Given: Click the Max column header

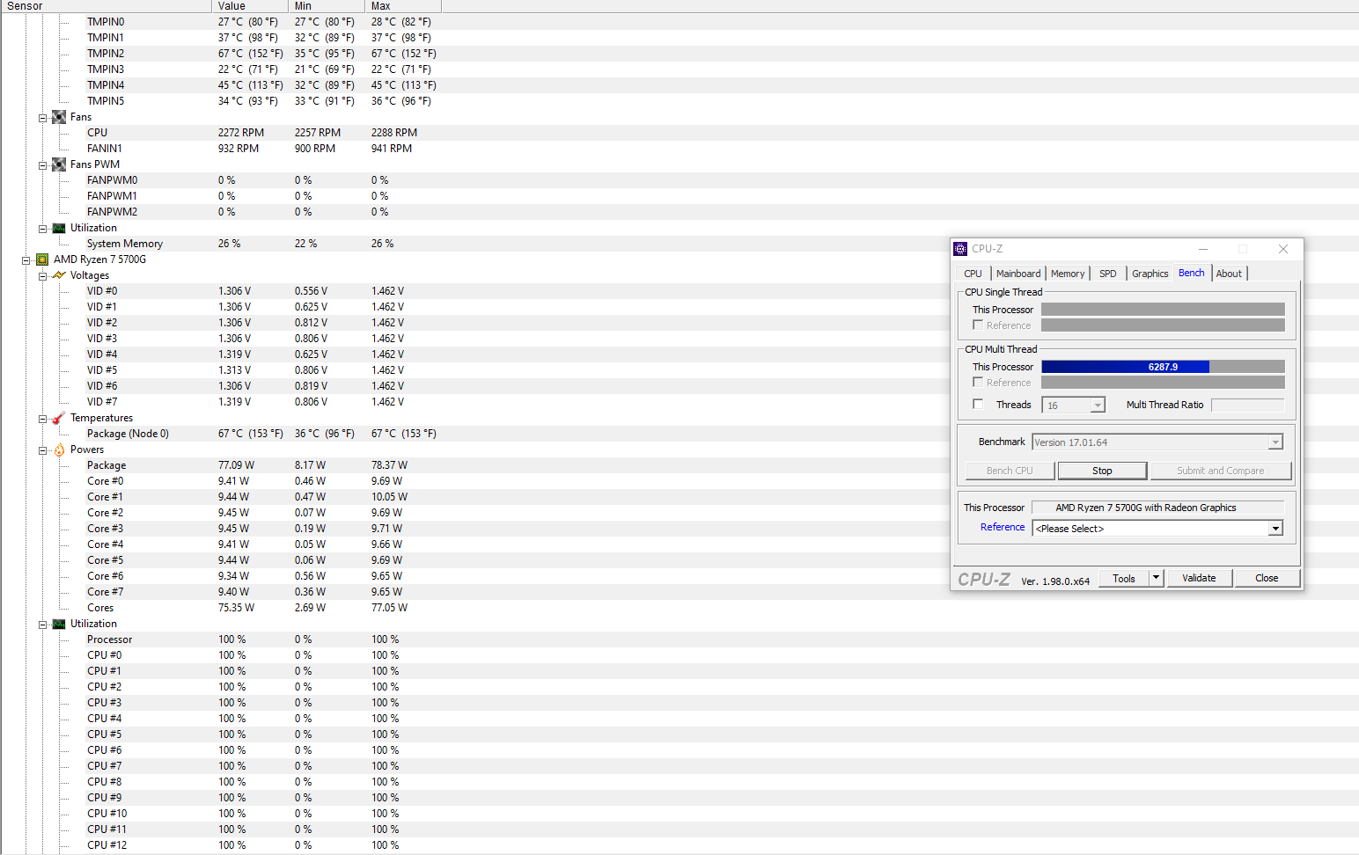Looking at the screenshot, I should point(403,6).
